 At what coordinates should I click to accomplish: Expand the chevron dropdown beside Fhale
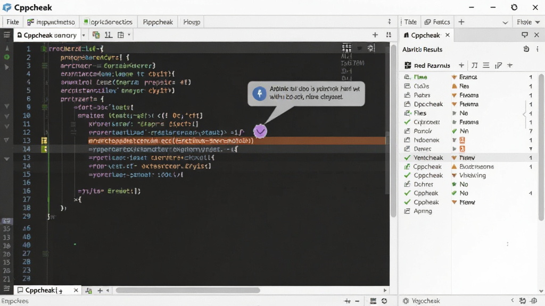tap(505, 22)
